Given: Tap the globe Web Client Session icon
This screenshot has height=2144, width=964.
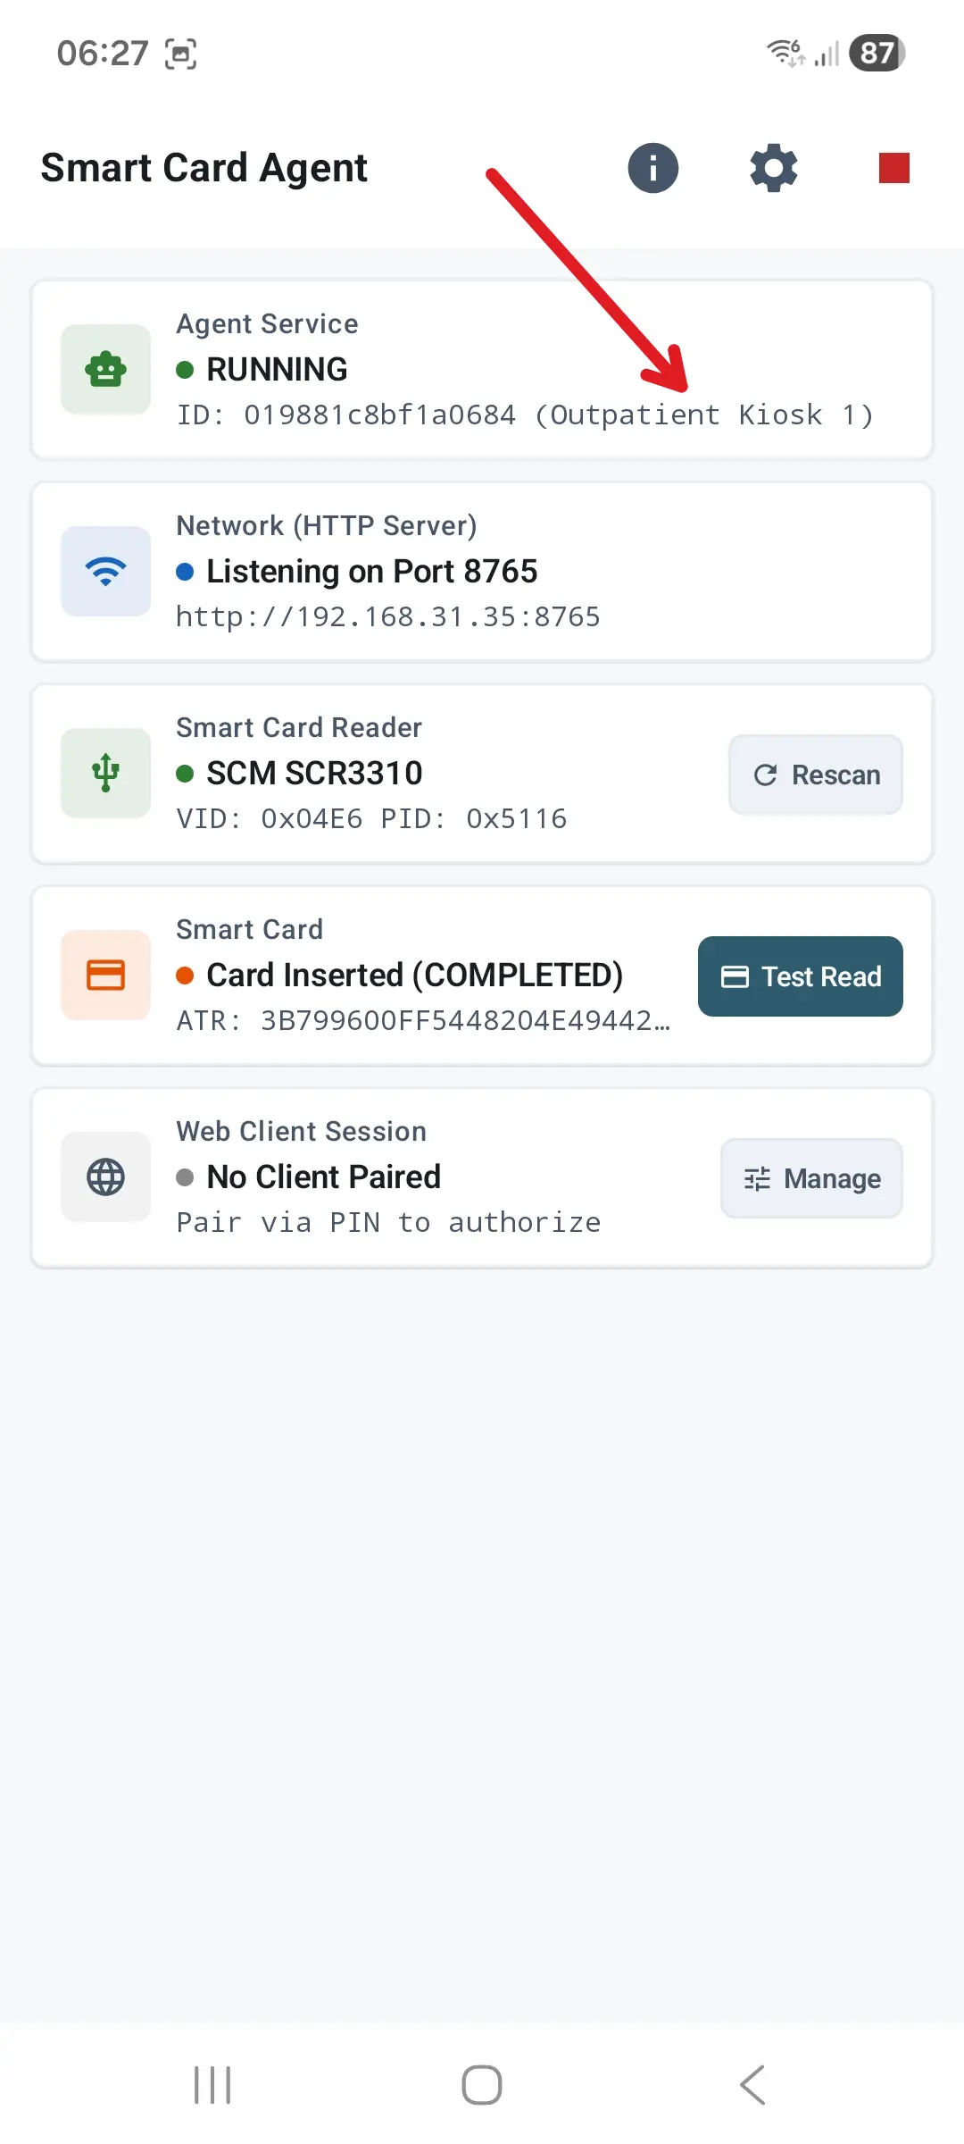Looking at the screenshot, I should coord(105,1177).
